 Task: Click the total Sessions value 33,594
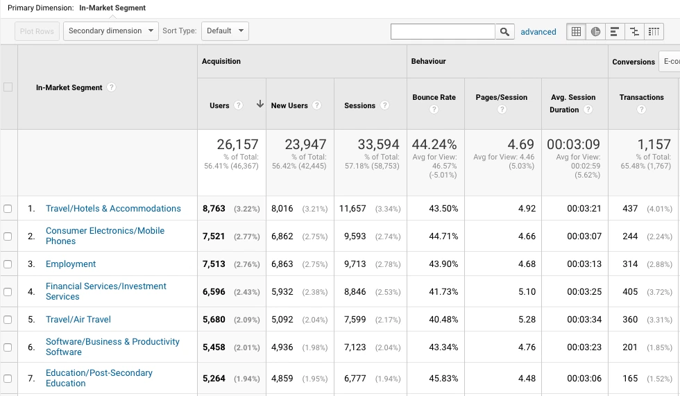pos(378,144)
